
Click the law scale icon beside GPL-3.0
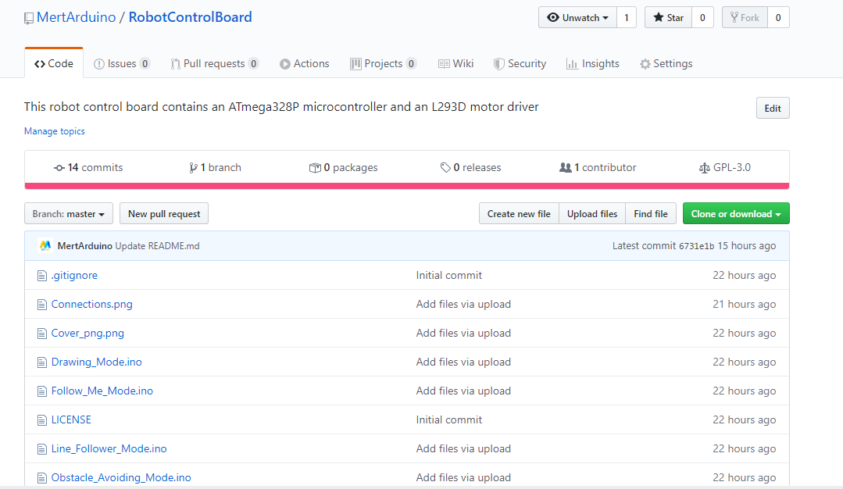704,168
